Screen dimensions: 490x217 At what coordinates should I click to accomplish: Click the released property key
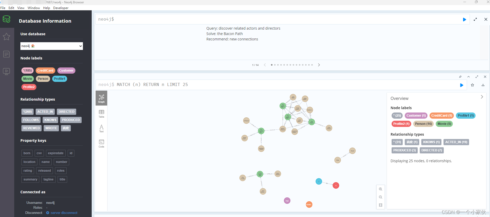(x=44, y=171)
